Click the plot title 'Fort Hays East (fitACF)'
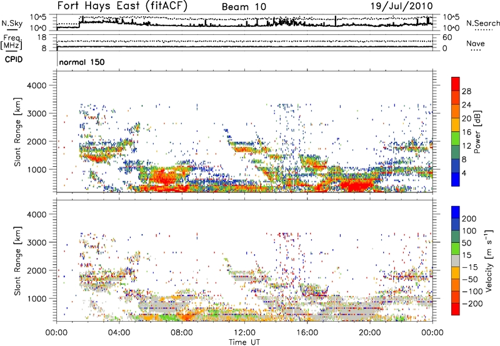 [122, 6]
